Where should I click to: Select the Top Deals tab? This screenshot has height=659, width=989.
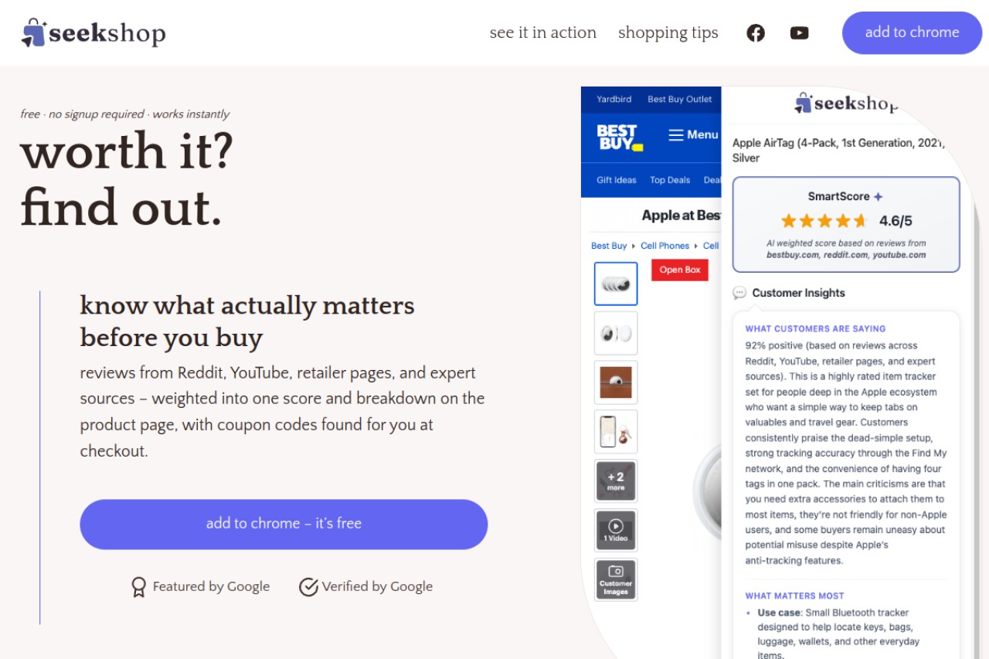[x=670, y=180]
